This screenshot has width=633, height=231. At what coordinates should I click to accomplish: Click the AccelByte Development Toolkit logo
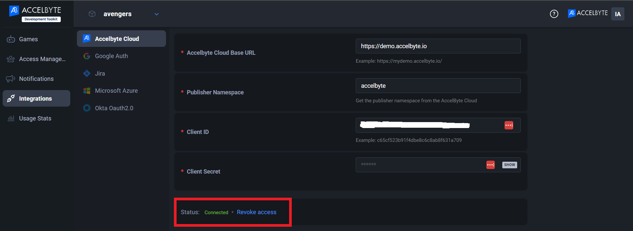point(35,14)
